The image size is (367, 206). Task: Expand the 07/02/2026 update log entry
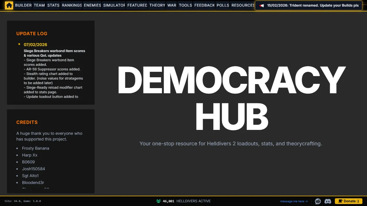35,44
